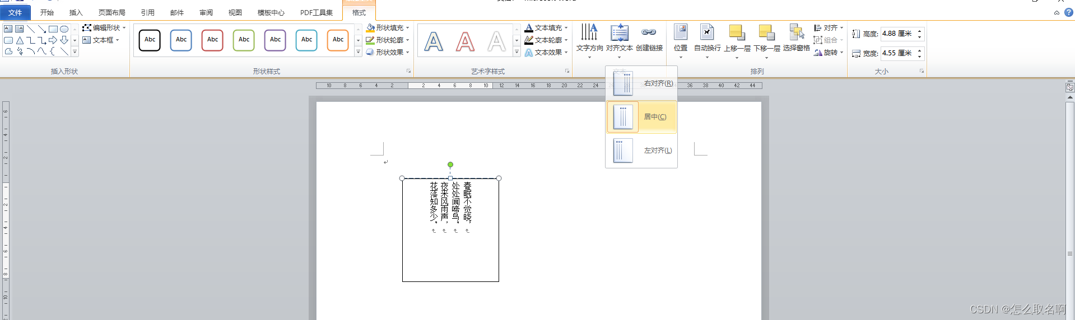Open the Selection Pane (选择窗格)
The width and height of the screenshot is (1075, 320).
pos(797,38)
